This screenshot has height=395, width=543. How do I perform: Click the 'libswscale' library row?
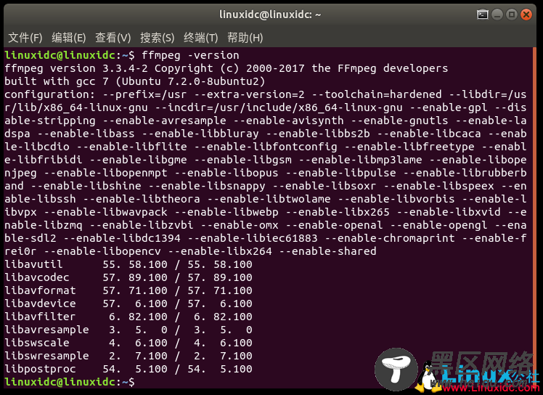tap(128, 343)
